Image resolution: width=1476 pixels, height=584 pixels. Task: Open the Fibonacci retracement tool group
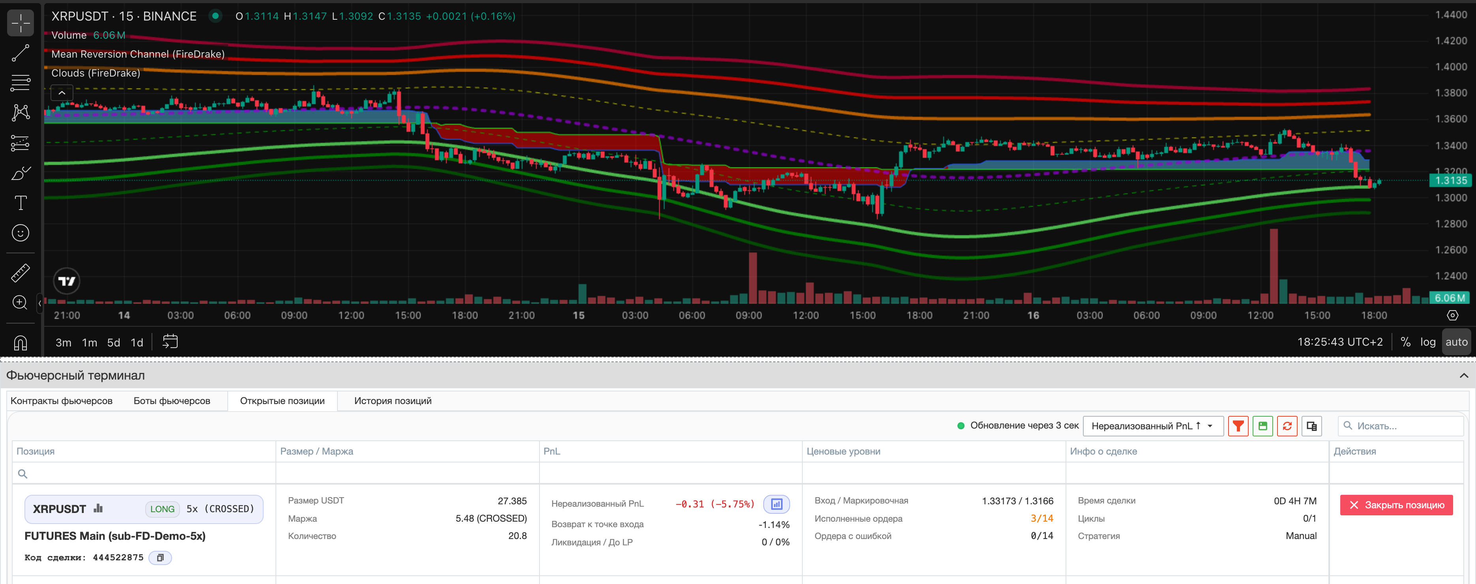tap(21, 82)
